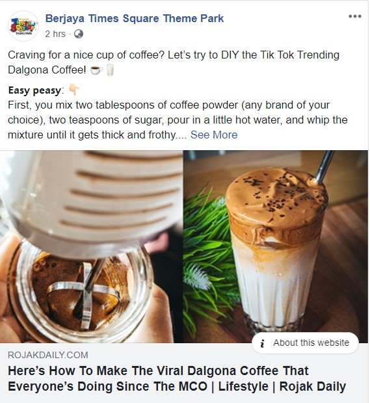Open the 2 hrs post timestamp
370x403 pixels.
coord(55,34)
